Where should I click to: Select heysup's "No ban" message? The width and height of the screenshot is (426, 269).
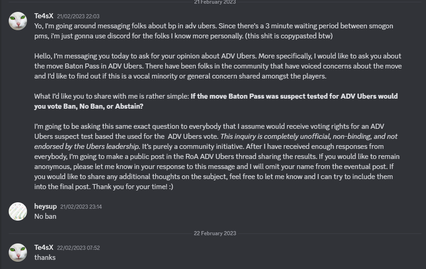click(x=45, y=216)
